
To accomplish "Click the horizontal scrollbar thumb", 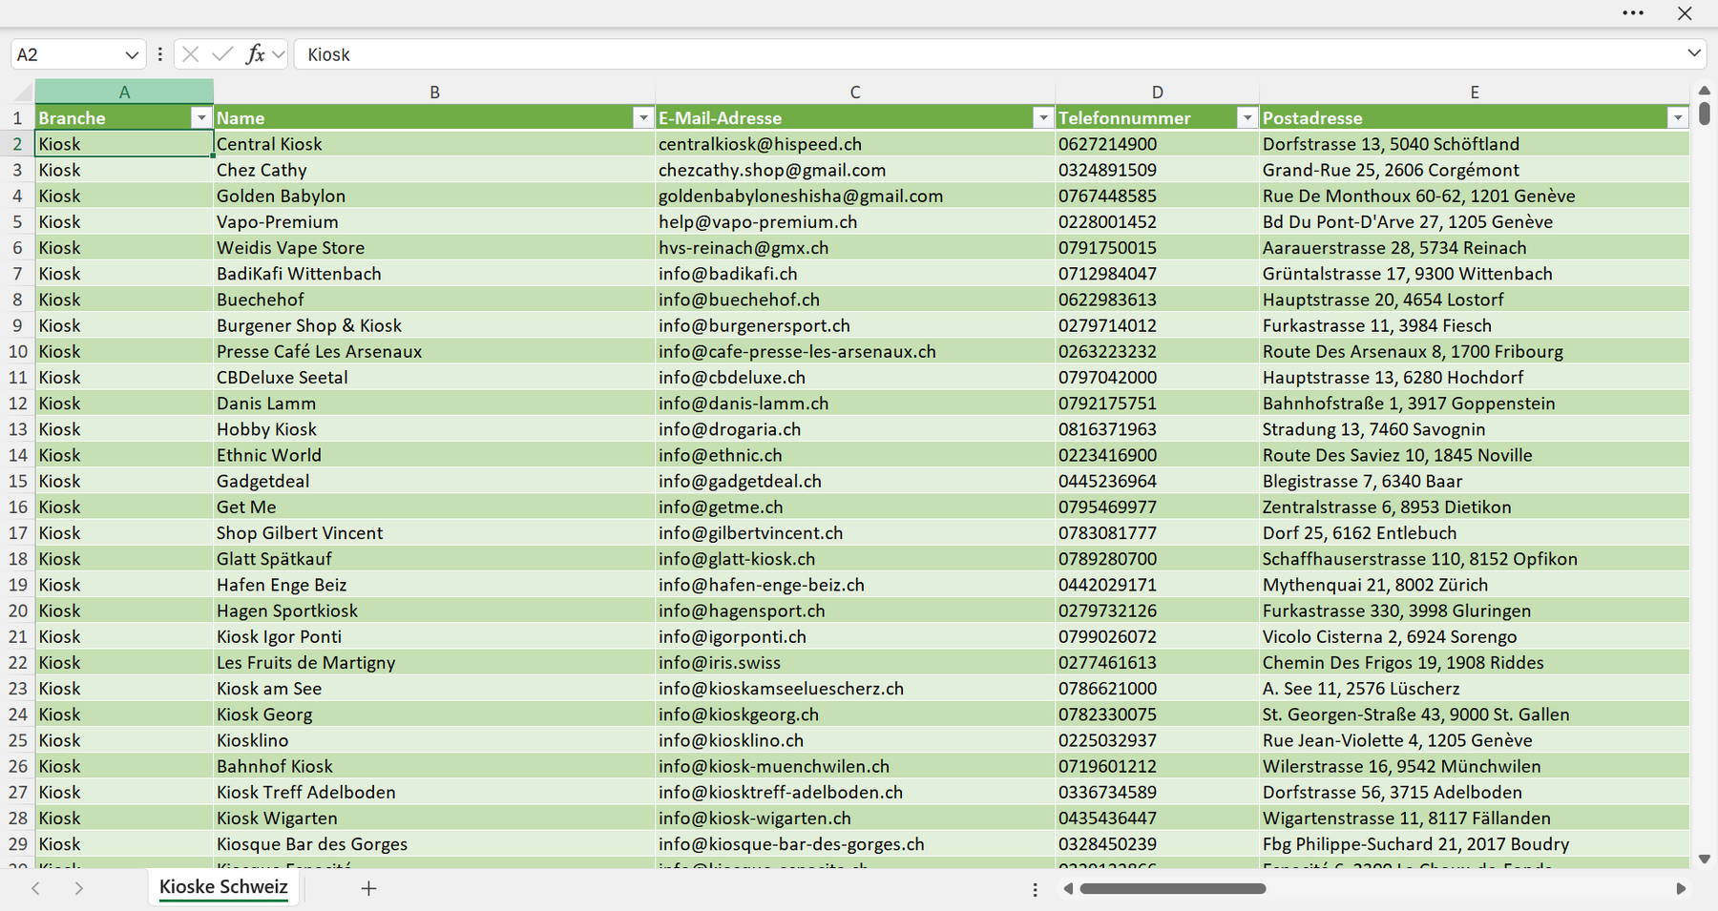I will 1173,888.
